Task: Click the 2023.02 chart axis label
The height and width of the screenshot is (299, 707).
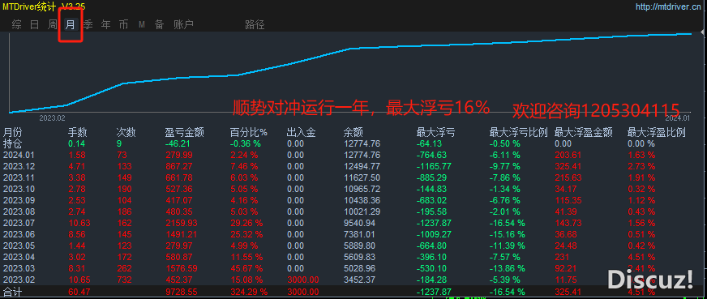Action: click(x=53, y=118)
